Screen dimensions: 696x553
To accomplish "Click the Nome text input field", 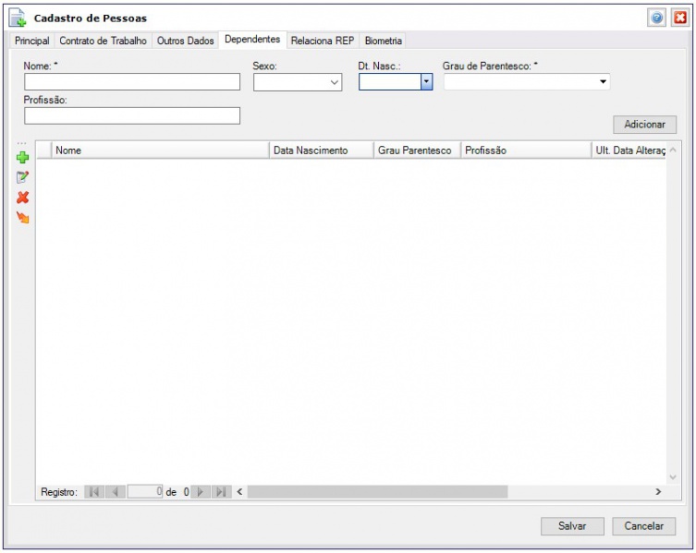I will click(132, 82).
